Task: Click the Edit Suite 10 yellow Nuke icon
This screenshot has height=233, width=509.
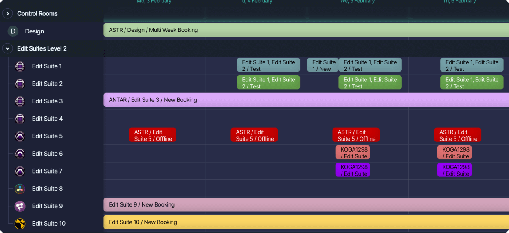Action: coord(20,224)
